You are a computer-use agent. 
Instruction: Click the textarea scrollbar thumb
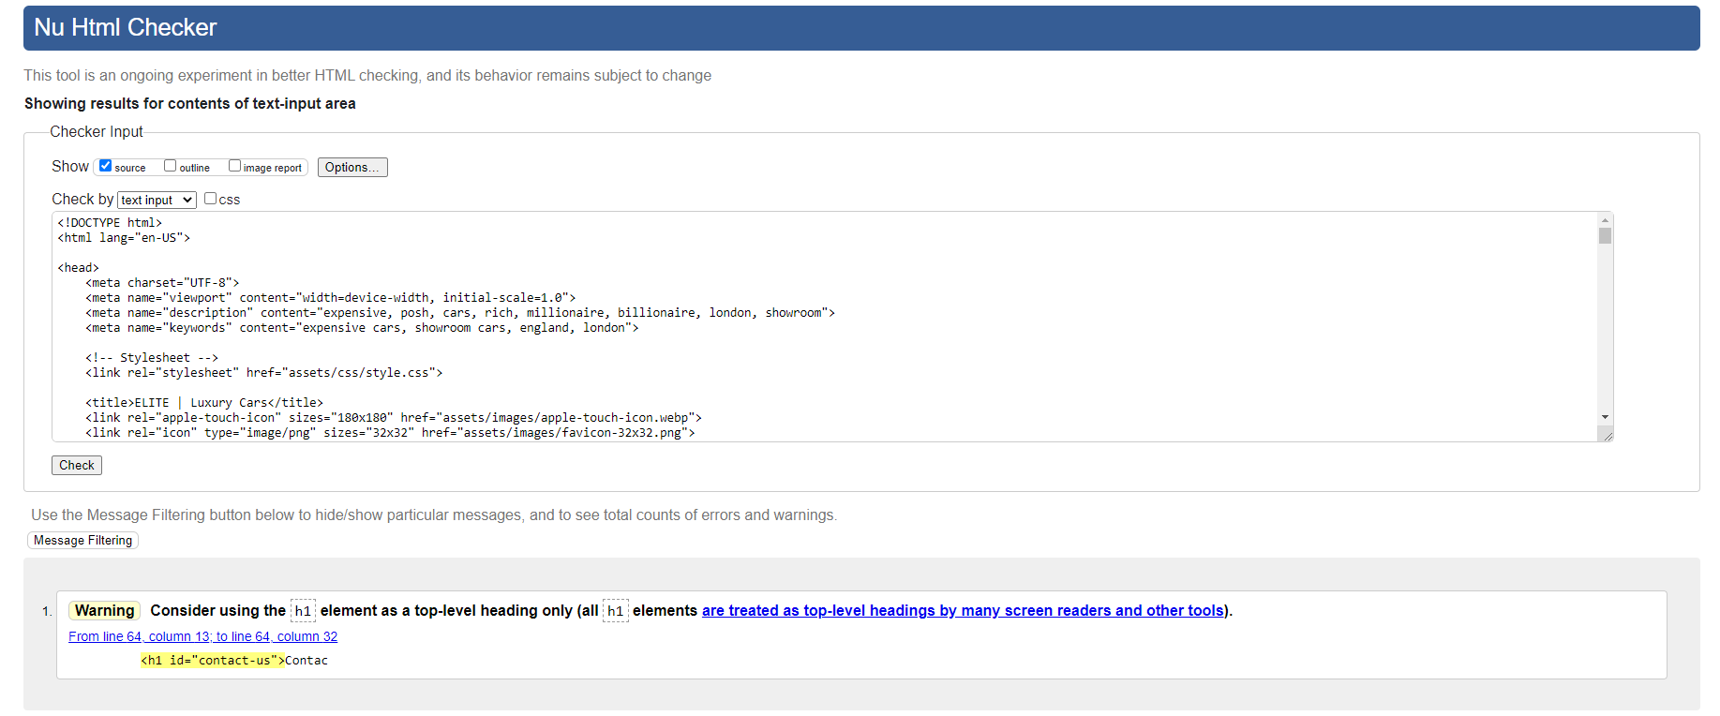(x=1605, y=235)
